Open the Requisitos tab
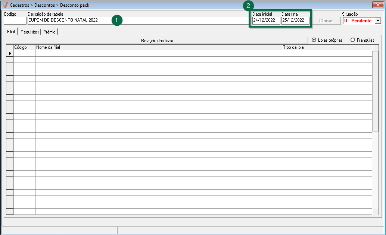Viewport: 386px width, 235px height. tap(29, 32)
